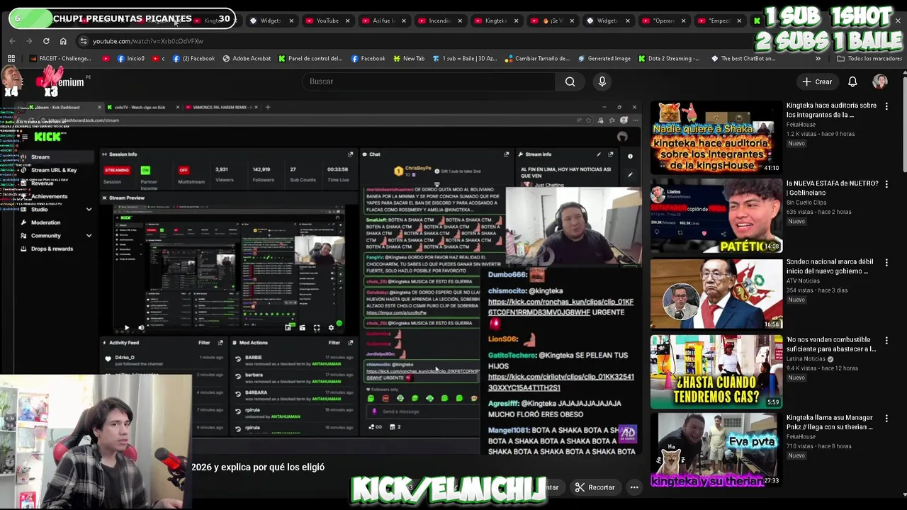907x510 pixels.
Task: Select Moderation in Kick sidebar
Action: tap(45, 222)
